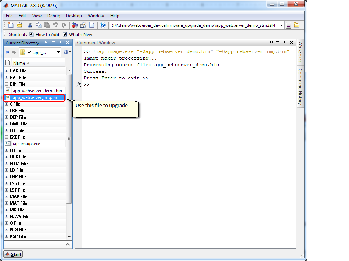This screenshot has width=349, height=261.
Task: Open Current Directory gear actions menu
Action: point(67,52)
